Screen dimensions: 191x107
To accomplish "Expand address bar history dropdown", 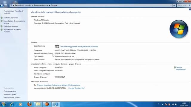I will (x=171, y=5).
